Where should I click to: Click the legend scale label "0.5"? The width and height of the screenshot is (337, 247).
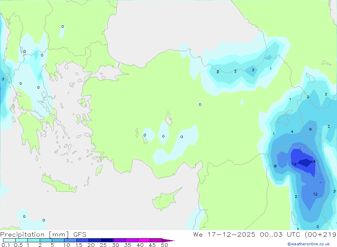18,245
